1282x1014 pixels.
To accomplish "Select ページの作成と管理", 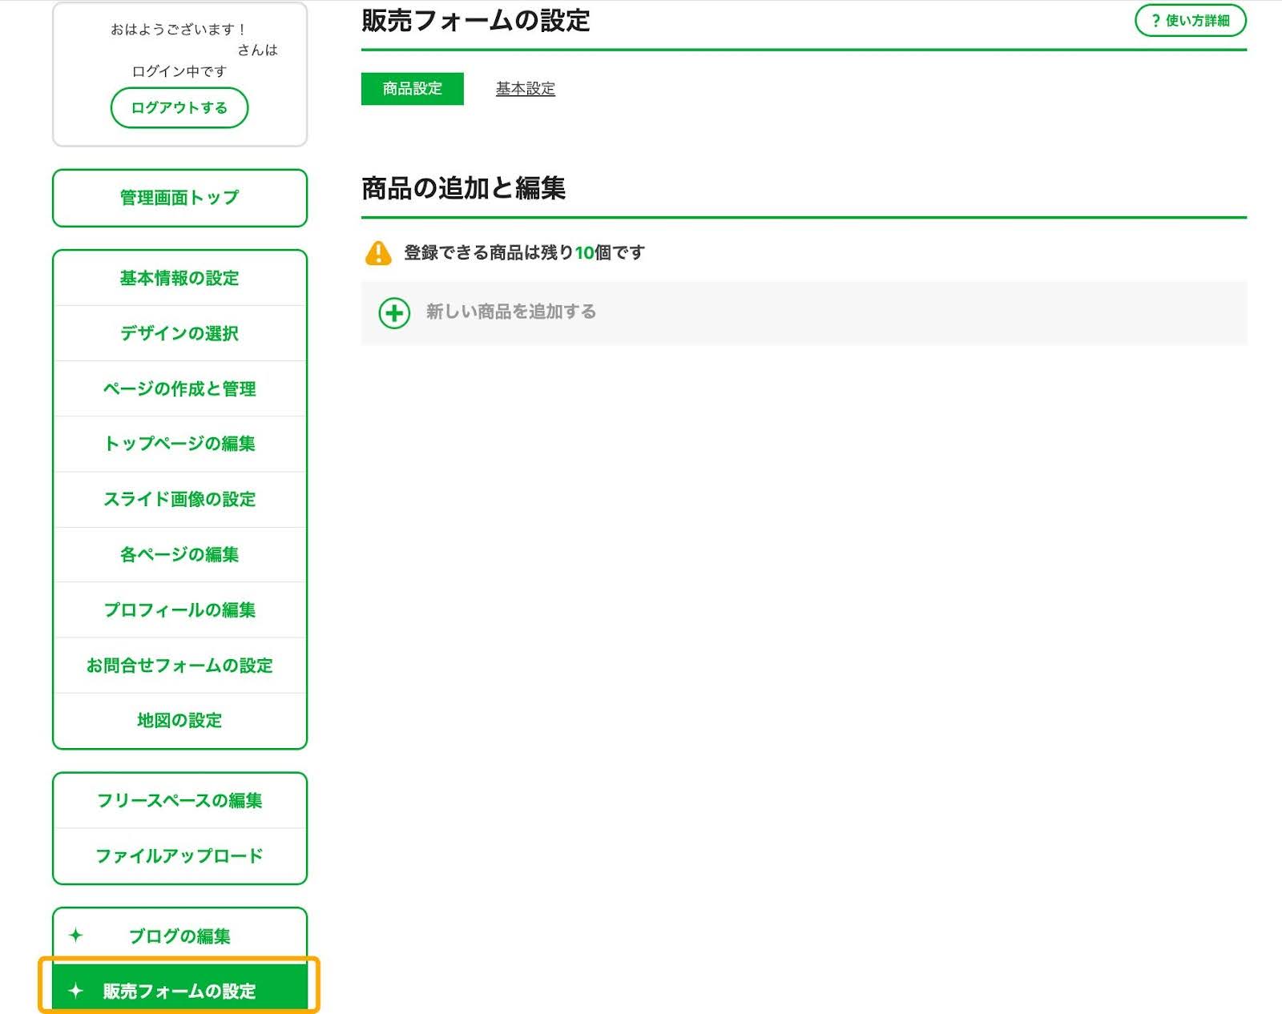I will point(179,388).
